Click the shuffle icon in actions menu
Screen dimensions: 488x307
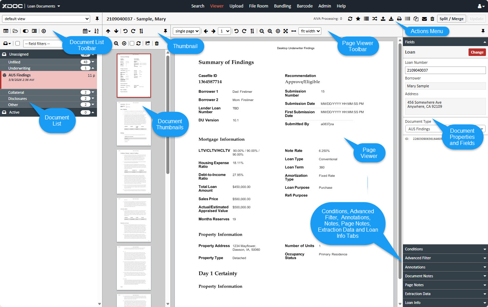tap(375, 19)
